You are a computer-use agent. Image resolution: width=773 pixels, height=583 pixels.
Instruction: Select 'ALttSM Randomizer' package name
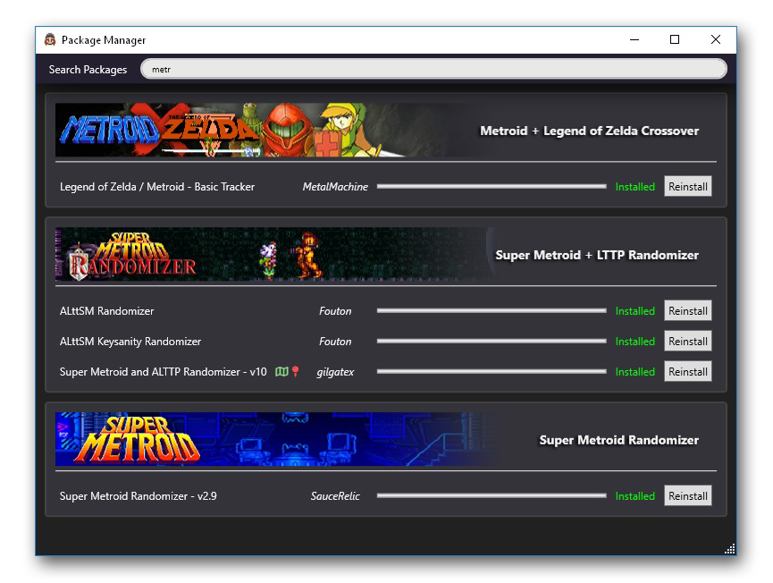[x=106, y=311]
